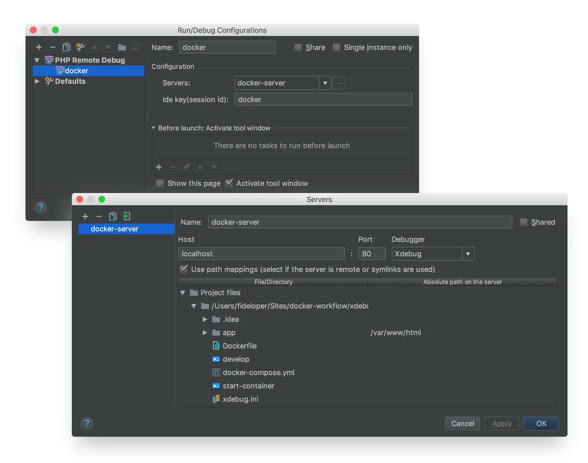Viewport: 588px width, 463px height.
Task: Import servers icon in Servers dialog
Action: point(127,216)
